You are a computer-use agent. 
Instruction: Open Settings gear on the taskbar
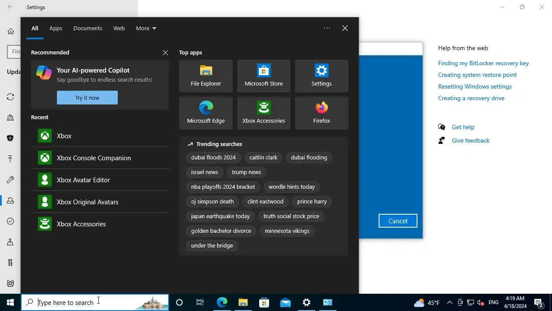(x=307, y=302)
